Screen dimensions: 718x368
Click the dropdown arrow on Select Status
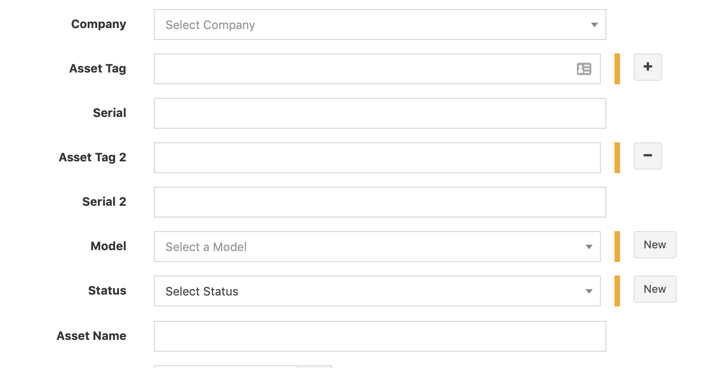coord(589,291)
